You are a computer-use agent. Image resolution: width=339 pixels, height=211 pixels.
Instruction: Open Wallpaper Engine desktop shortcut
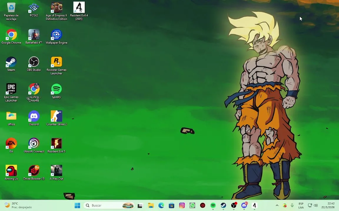(x=56, y=37)
